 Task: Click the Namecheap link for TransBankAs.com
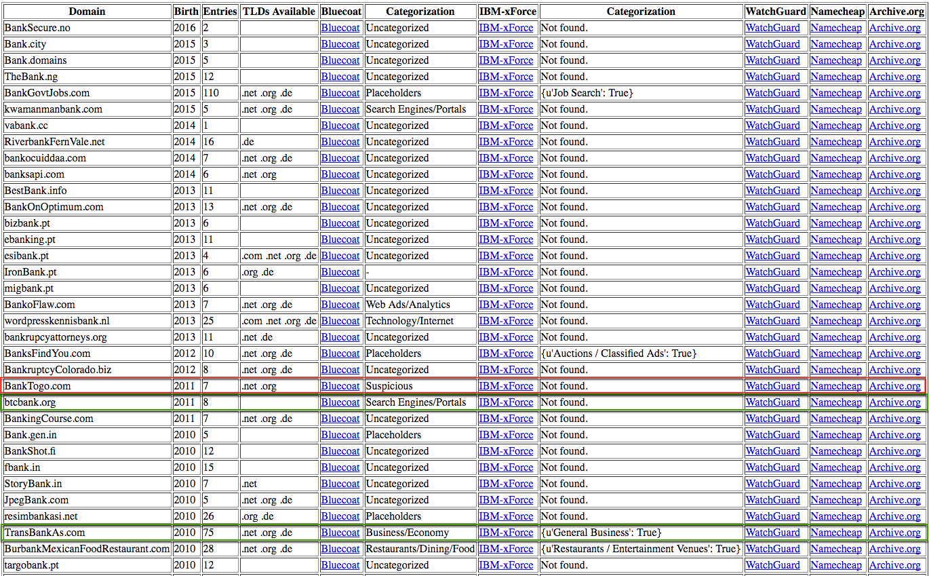click(x=836, y=533)
